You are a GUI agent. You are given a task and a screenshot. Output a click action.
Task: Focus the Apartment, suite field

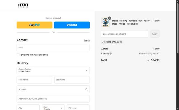coord(53,99)
